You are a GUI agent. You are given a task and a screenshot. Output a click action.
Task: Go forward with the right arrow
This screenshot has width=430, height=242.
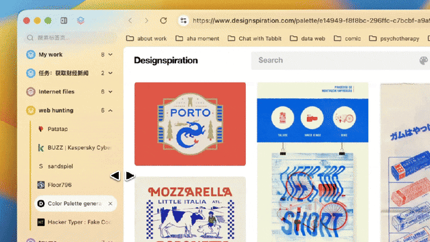pos(146,21)
